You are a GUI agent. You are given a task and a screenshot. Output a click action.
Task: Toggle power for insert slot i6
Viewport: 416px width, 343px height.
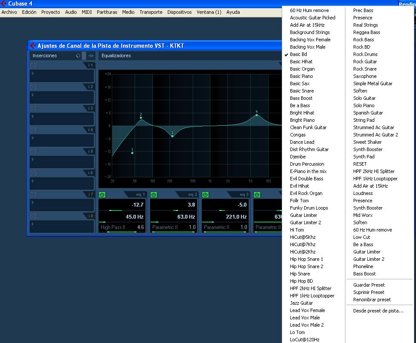click(x=33, y=173)
